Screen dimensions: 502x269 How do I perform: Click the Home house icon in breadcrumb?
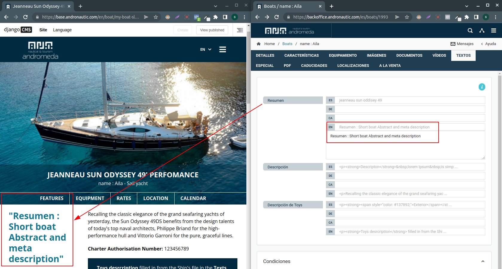coord(259,44)
